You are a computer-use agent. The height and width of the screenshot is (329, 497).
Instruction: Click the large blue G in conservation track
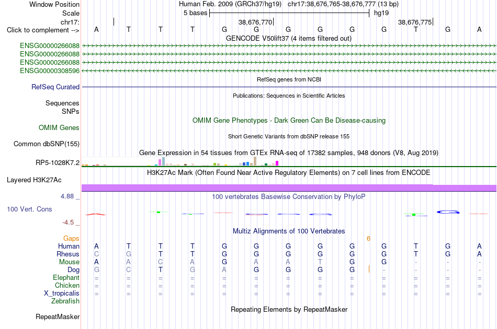tap(448, 212)
